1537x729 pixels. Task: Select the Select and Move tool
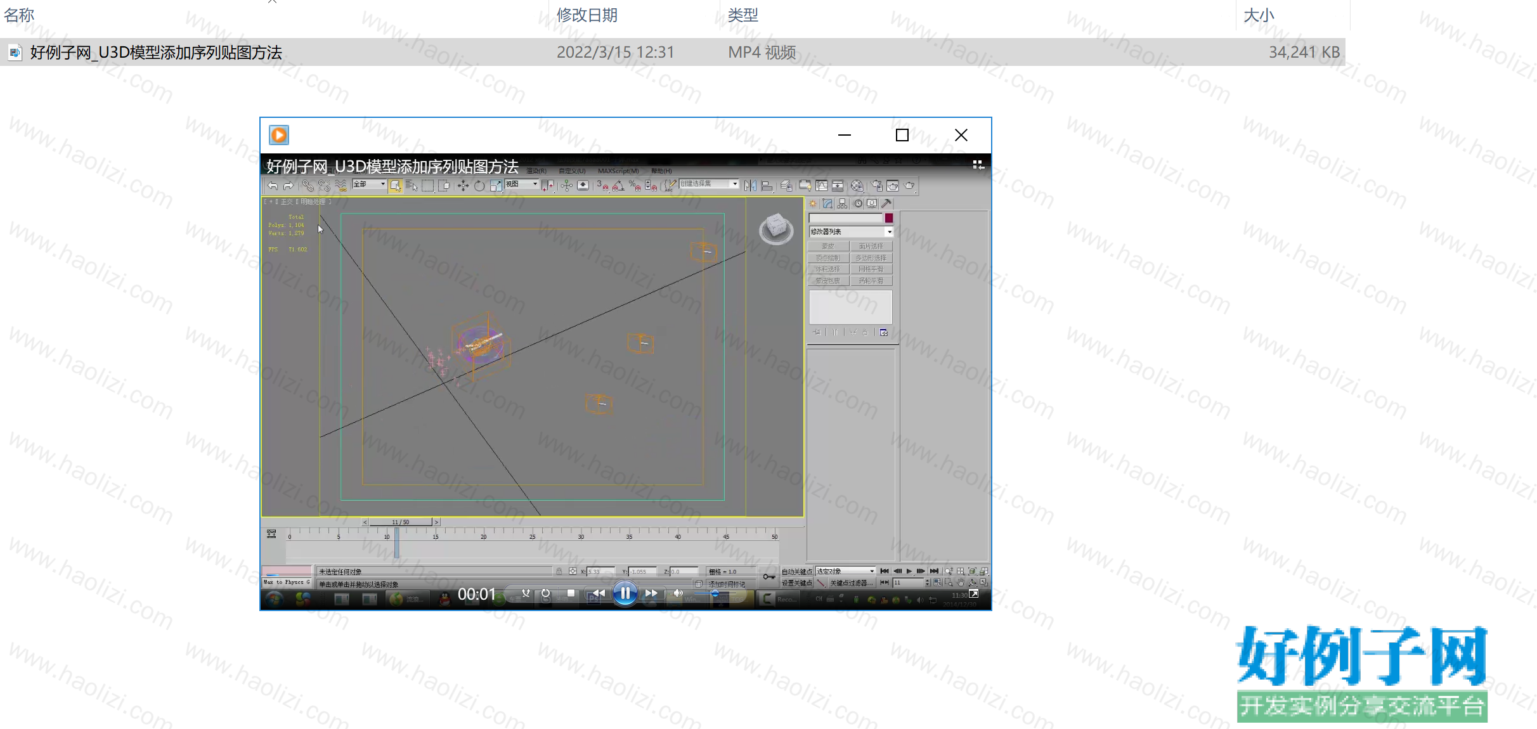[x=464, y=186]
